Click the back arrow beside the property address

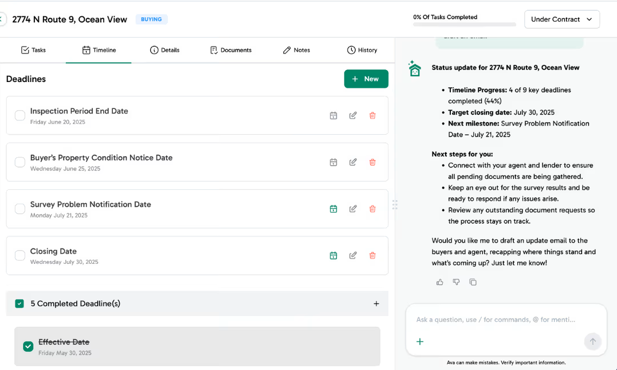click(2, 19)
